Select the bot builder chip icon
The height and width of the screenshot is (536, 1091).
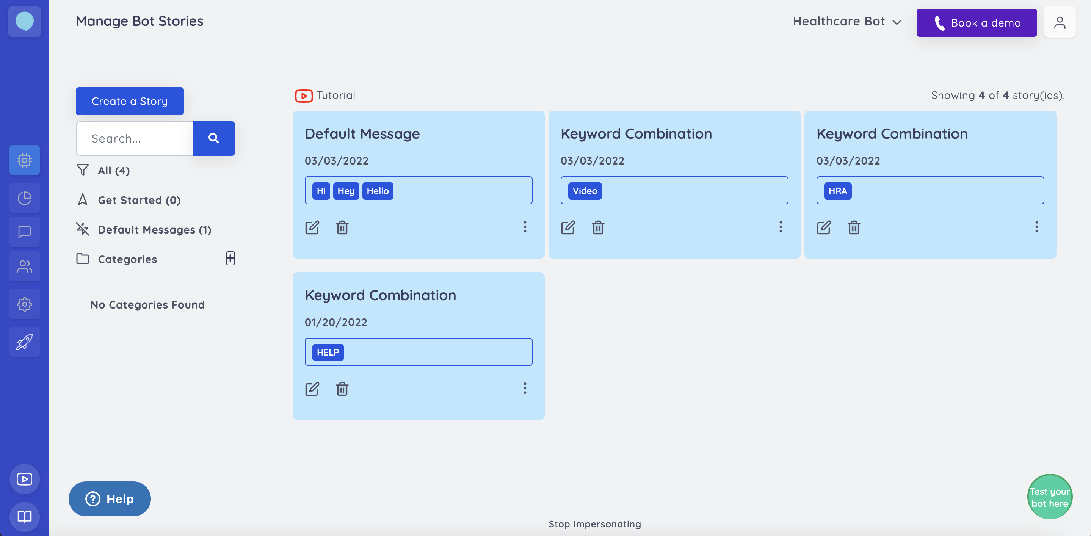pos(24,160)
